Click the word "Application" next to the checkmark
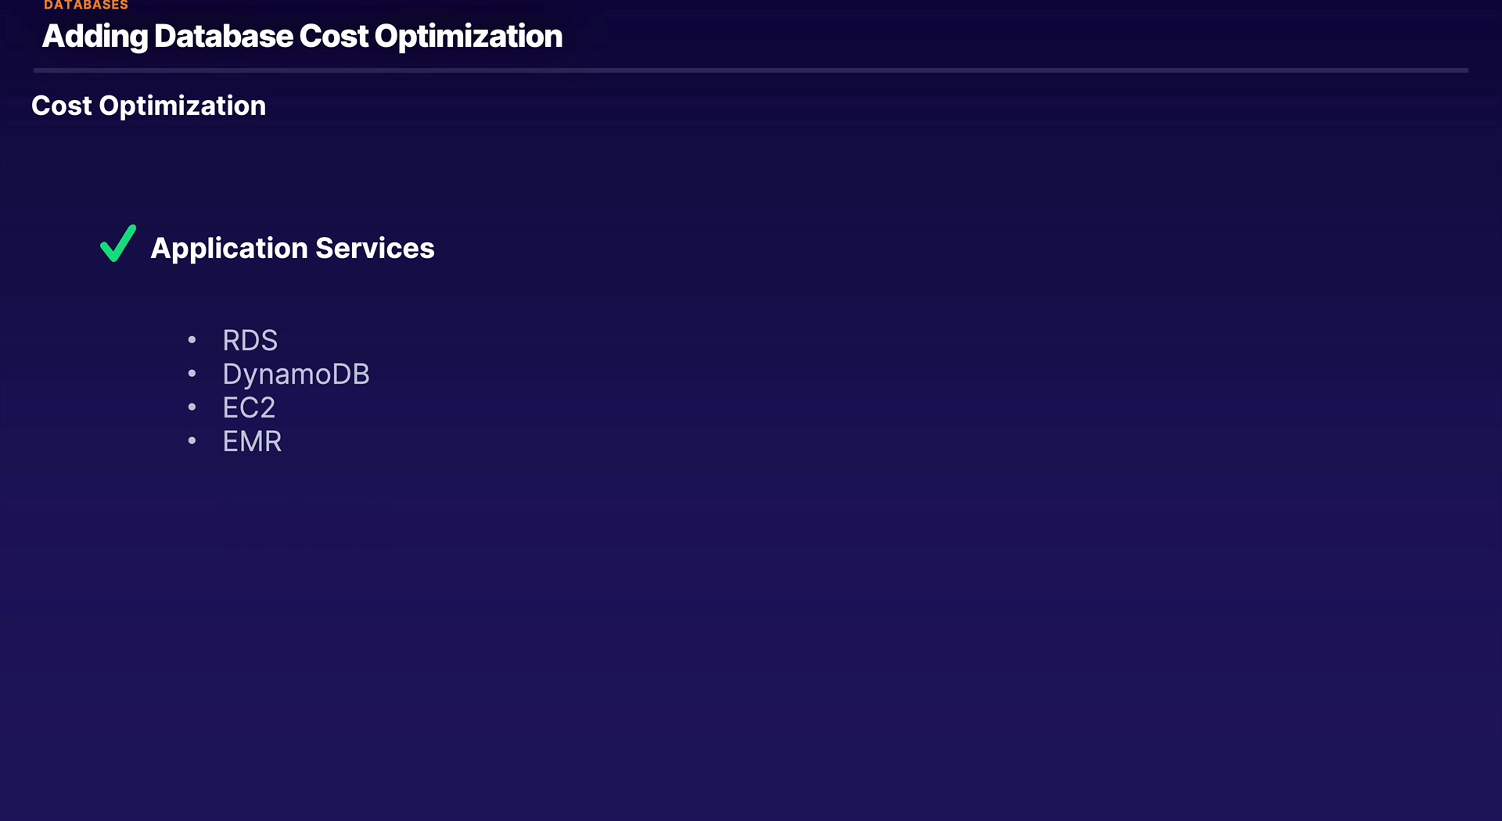This screenshot has width=1502, height=821. point(229,249)
